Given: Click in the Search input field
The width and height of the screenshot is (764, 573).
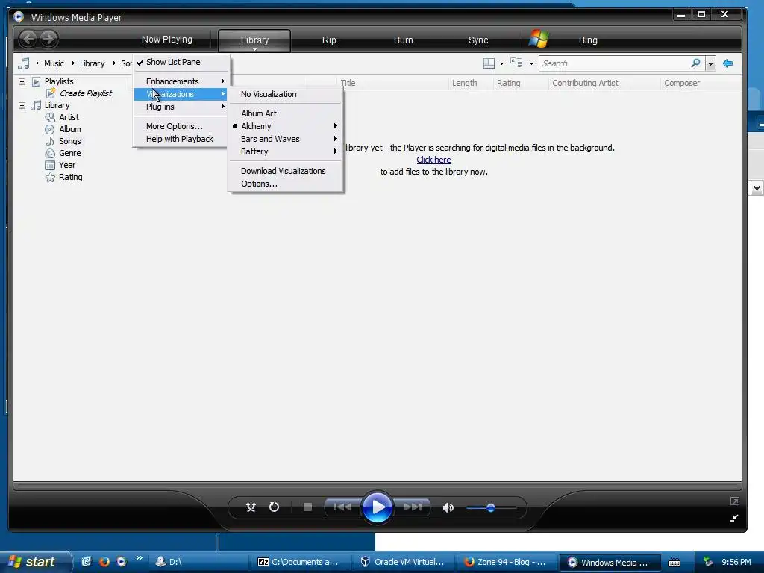Looking at the screenshot, I should coord(614,63).
